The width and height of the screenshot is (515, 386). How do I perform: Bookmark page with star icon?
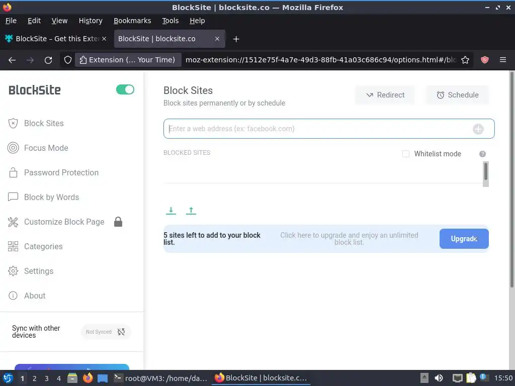(465, 60)
